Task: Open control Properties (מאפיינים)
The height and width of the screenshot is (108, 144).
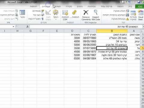Action: coord(38,11)
